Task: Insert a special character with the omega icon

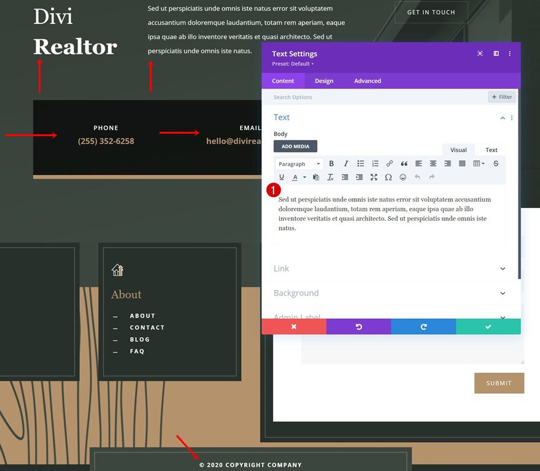Action: pos(388,177)
